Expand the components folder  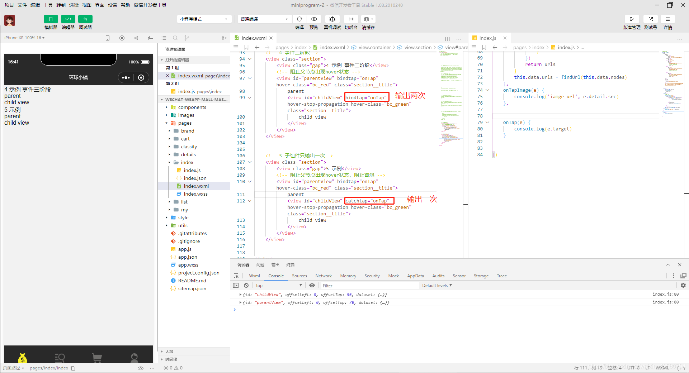166,107
